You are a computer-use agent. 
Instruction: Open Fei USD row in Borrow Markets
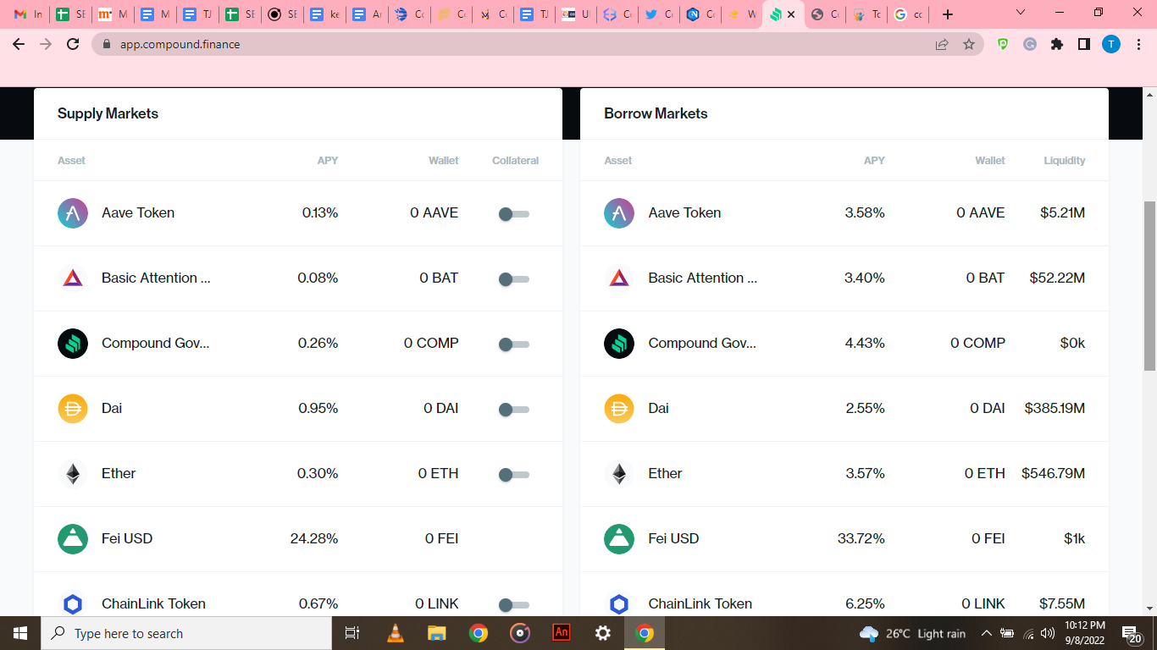point(844,539)
